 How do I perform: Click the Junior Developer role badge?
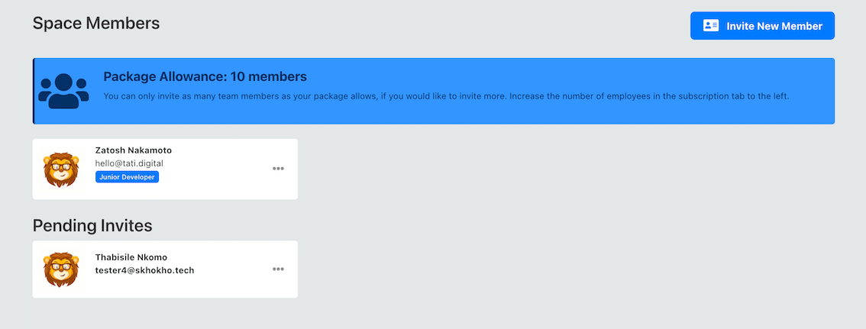(x=127, y=177)
